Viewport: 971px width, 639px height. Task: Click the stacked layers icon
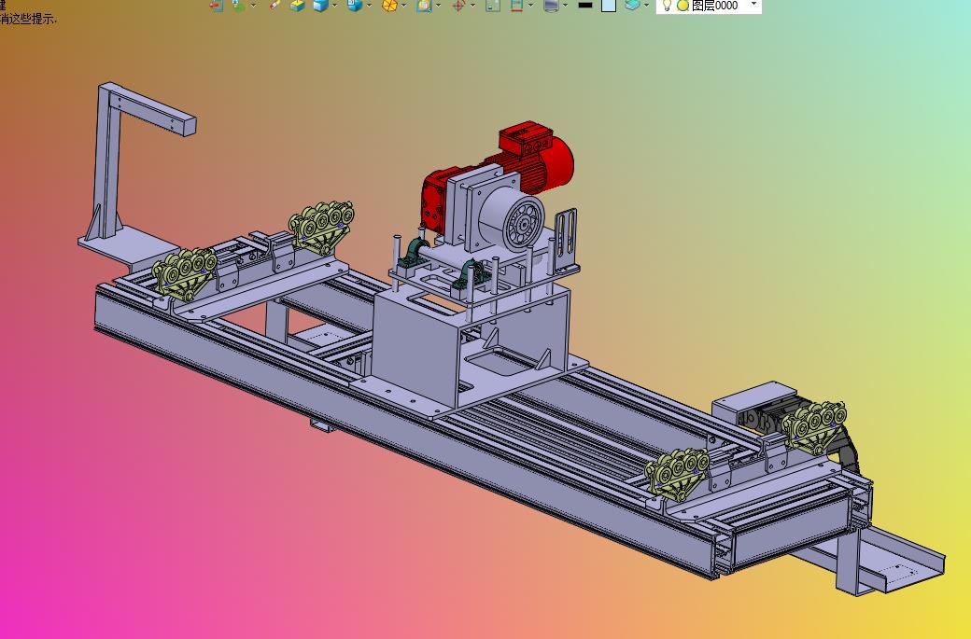pyautogui.click(x=632, y=5)
